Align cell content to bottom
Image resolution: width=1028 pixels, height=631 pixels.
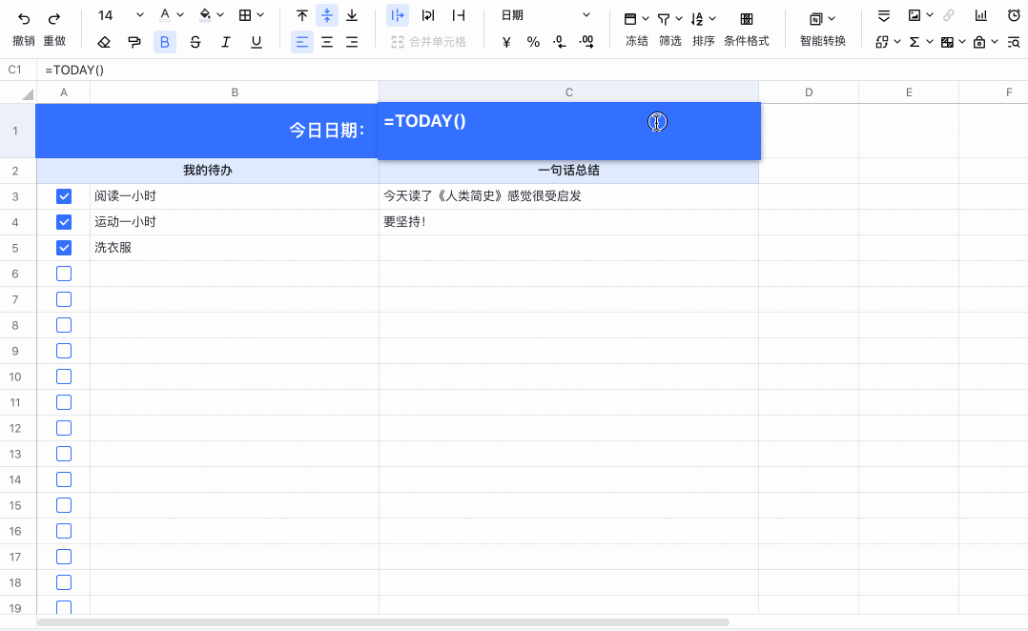pos(351,15)
